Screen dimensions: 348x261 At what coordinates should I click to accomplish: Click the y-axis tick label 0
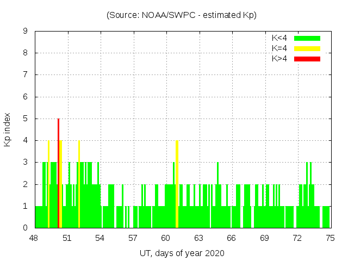25,228
